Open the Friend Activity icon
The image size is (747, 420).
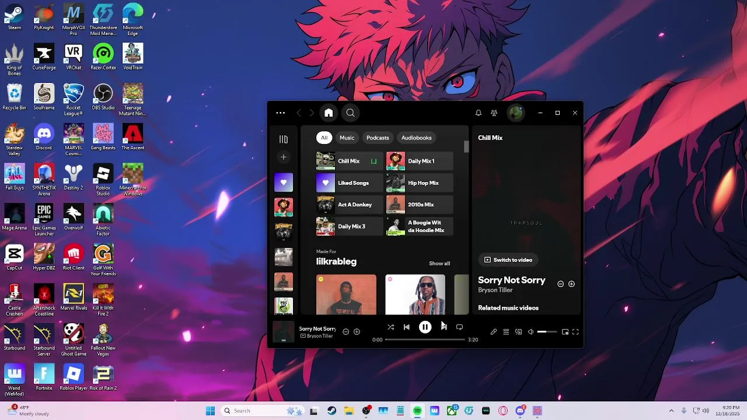(494, 113)
